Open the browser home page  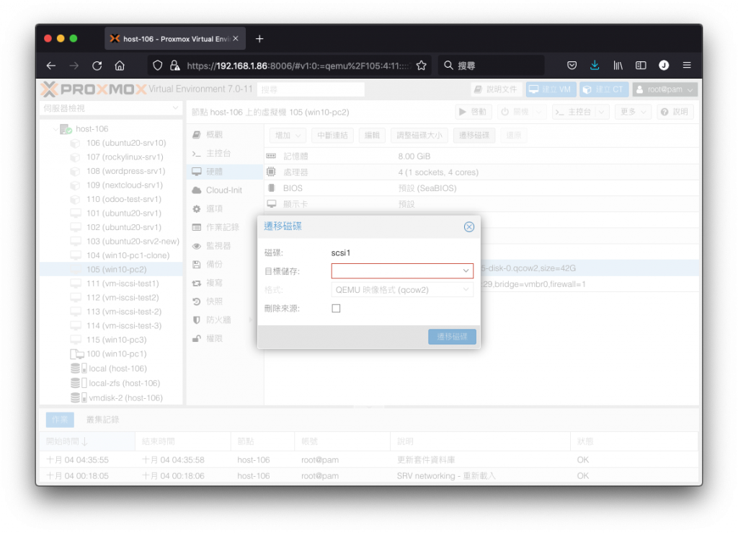[x=120, y=66]
